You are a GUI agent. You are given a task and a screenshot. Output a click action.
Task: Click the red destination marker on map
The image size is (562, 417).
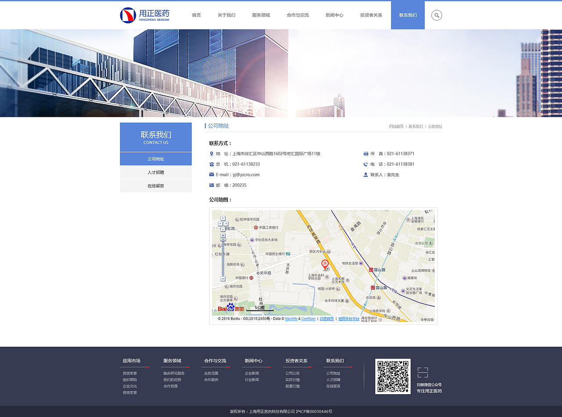(x=325, y=265)
